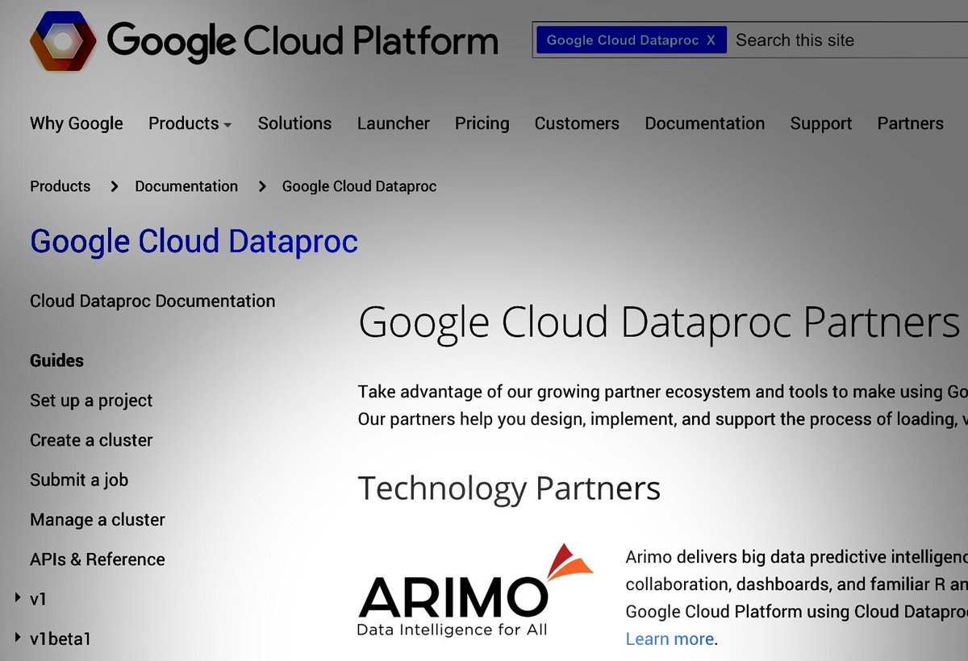The height and width of the screenshot is (661, 968).
Task: Click the Technology Partners heading
Action: click(509, 488)
